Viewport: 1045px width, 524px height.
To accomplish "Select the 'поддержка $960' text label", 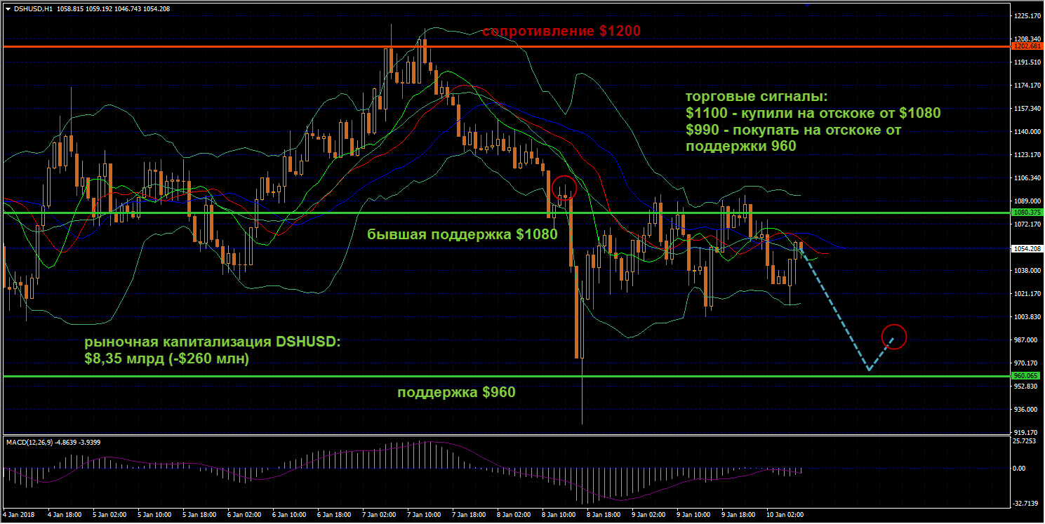I will click(x=456, y=393).
